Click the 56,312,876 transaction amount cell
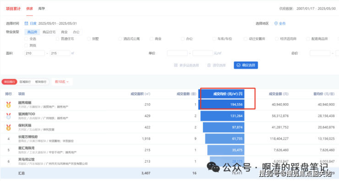Viewport: 339px width, 181px height. 280,116
